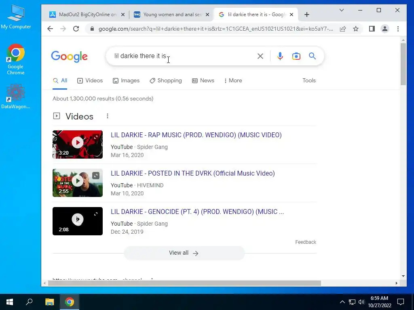Open the Windows Start menu
Viewport: 414px width, 310px height.
(10, 302)
